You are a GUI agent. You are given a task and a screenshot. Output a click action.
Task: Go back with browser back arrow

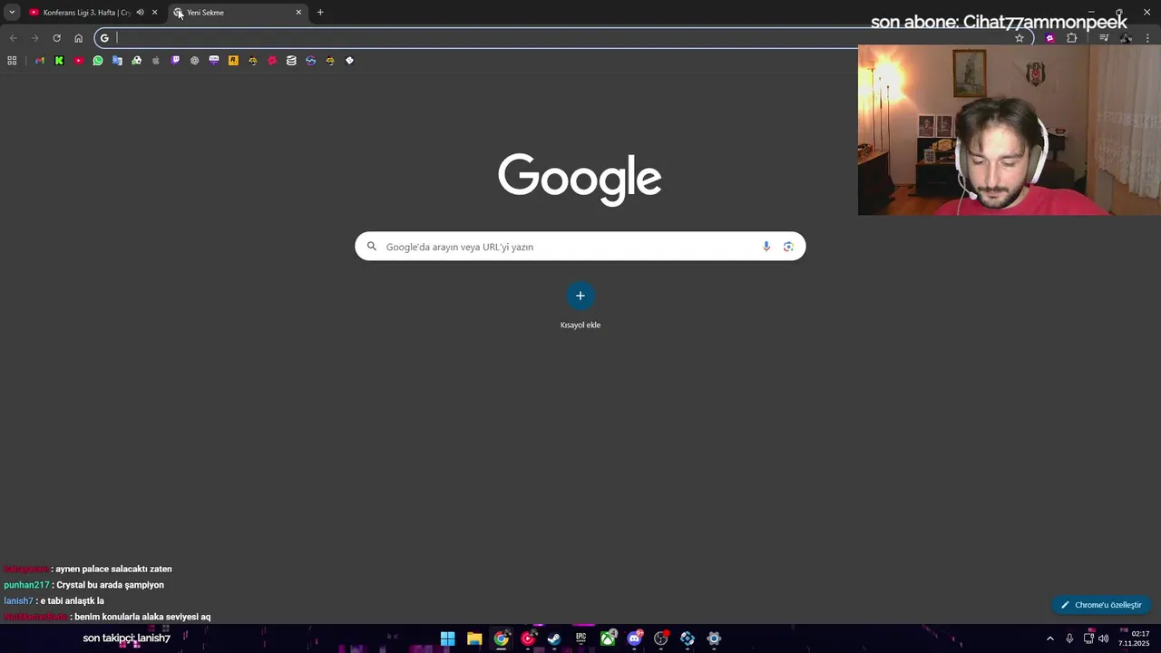pyautogui.click(x=13, y=38)
